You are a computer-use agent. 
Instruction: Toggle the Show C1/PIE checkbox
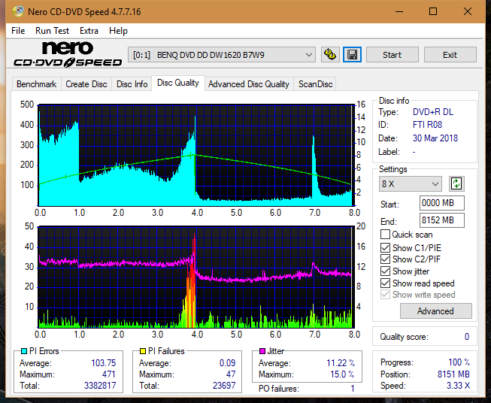pos(385,247)
